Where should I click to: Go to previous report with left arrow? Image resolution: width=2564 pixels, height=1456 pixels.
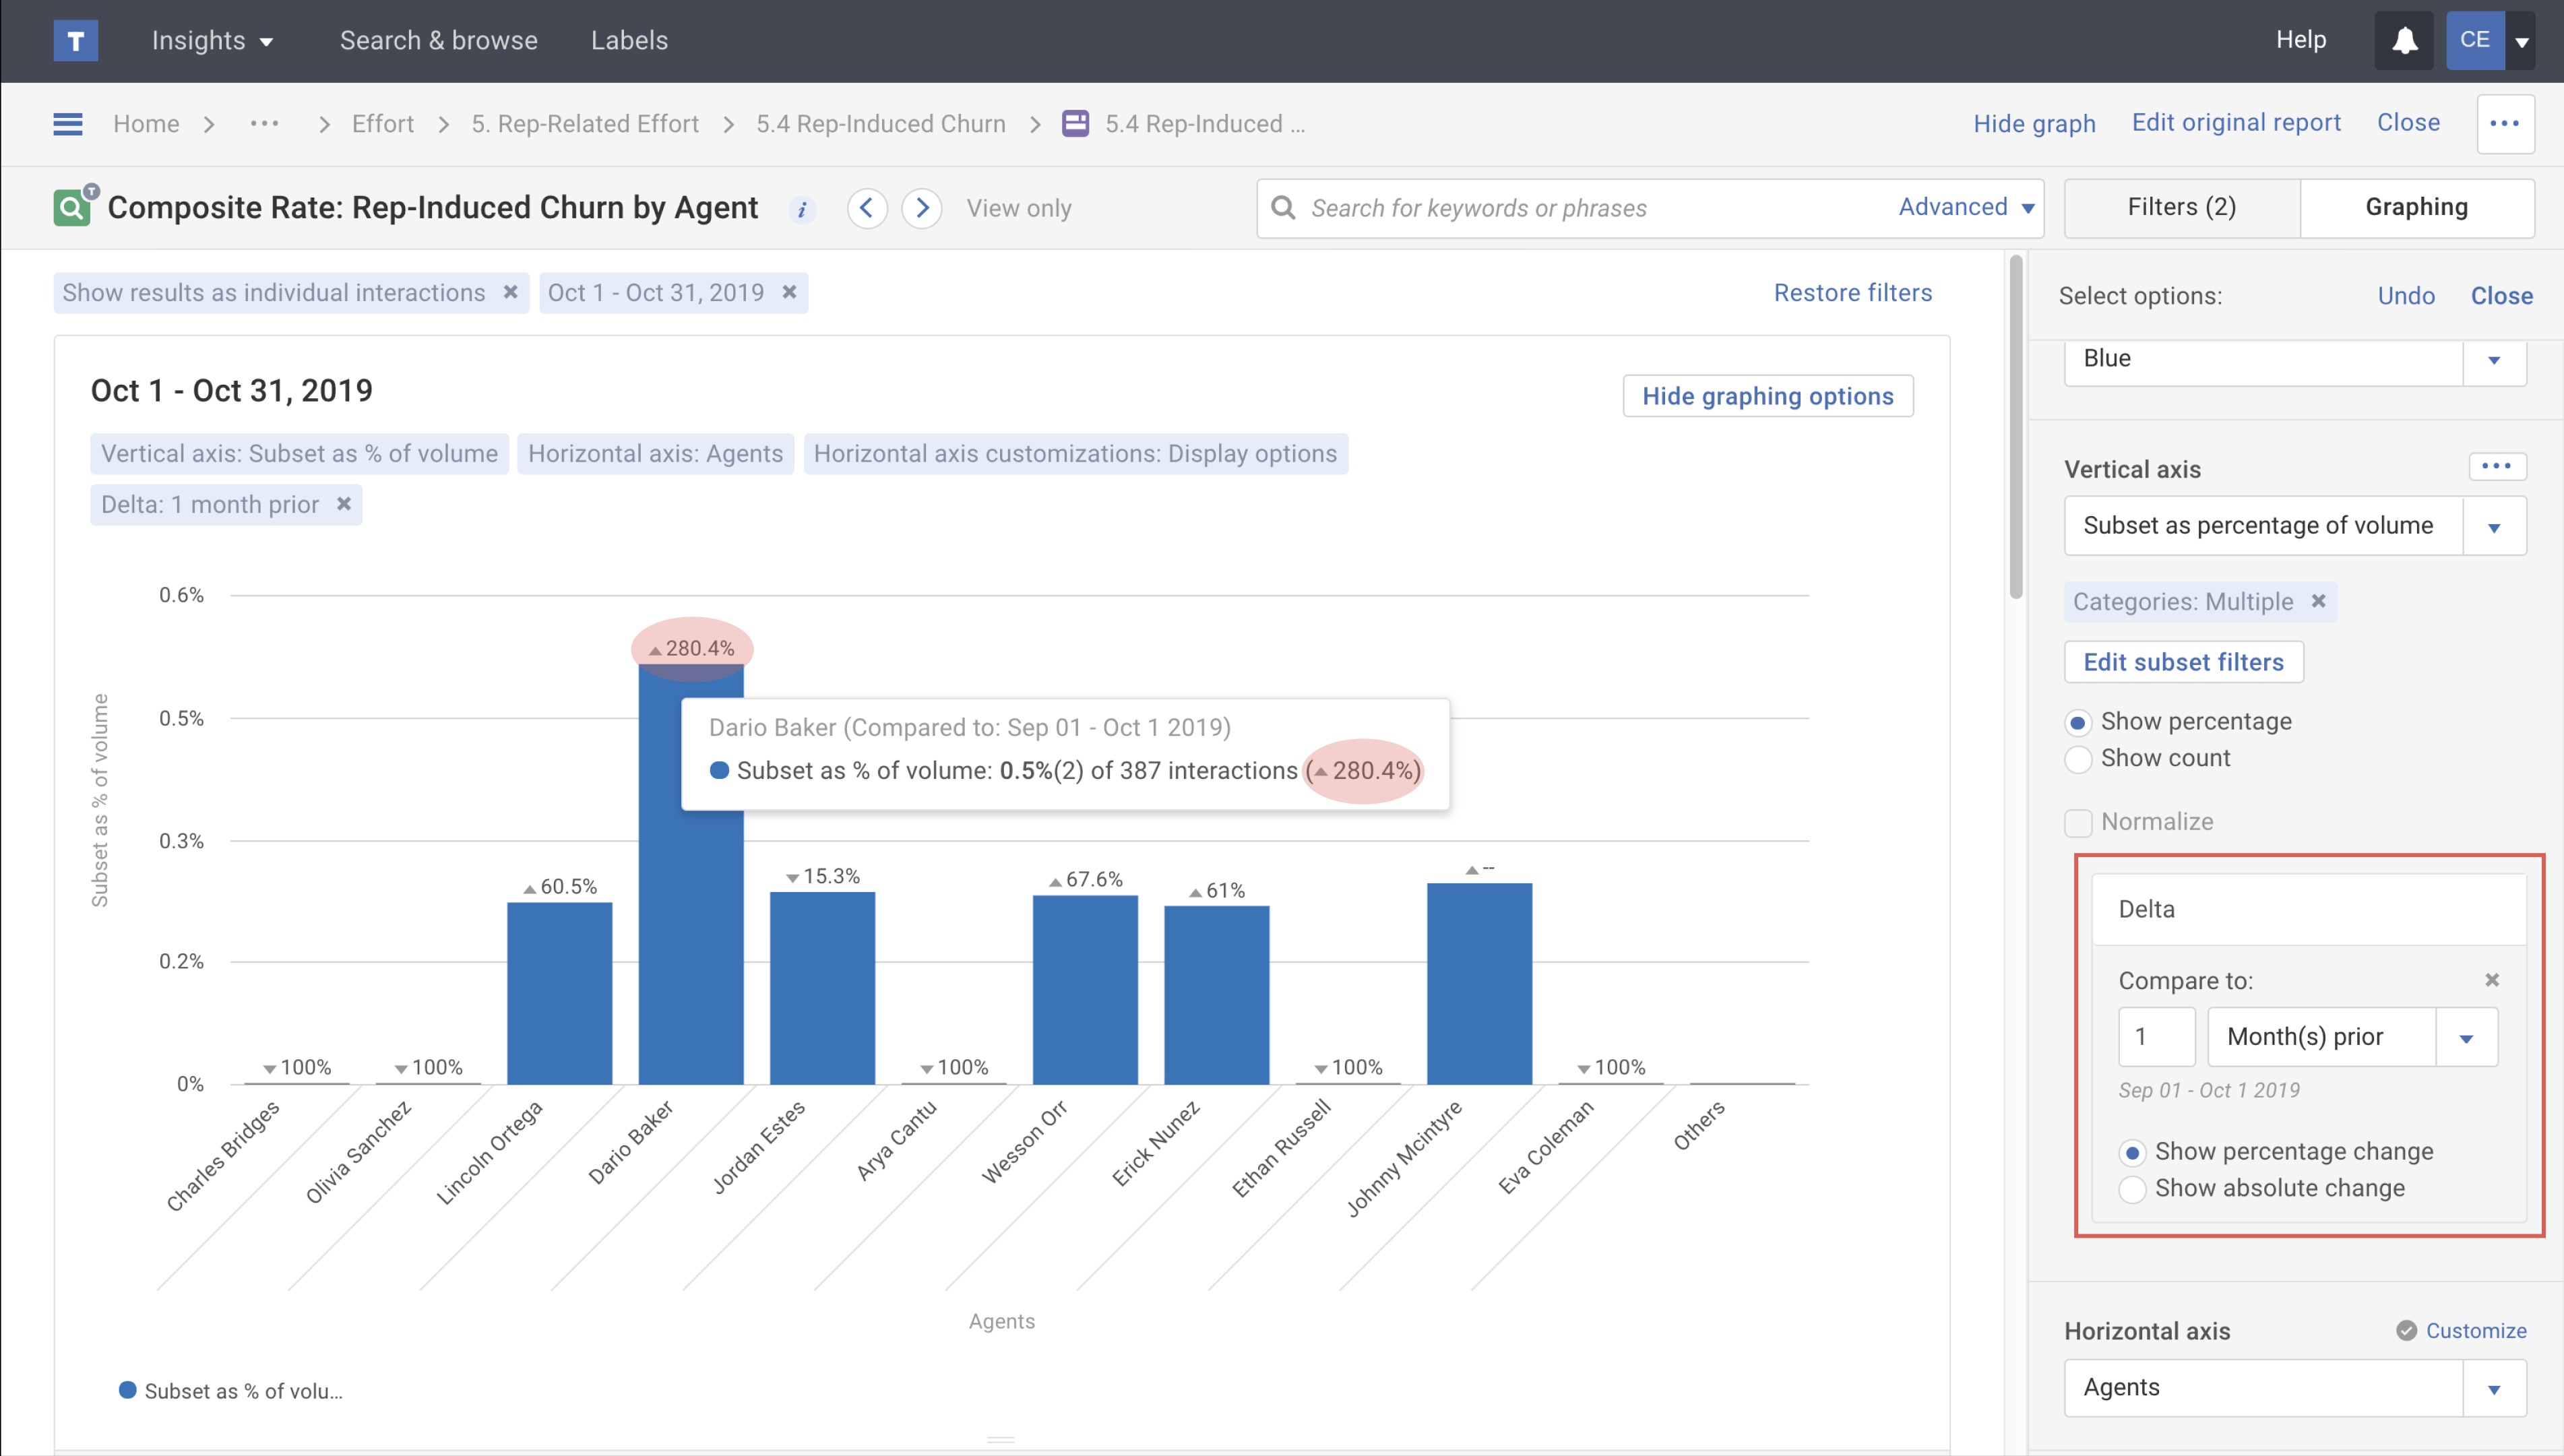click(866, 208)
